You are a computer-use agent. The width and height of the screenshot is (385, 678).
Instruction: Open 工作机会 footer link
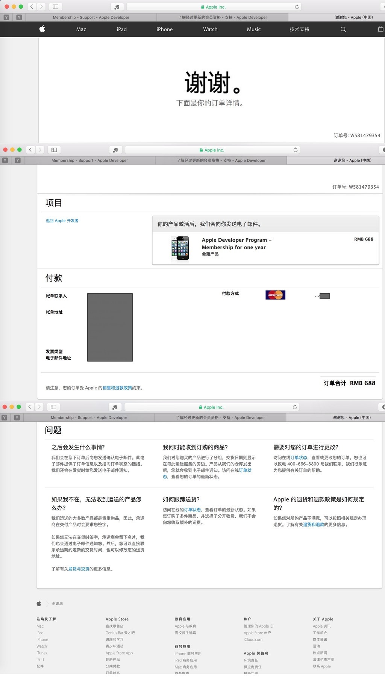point(320,633)
